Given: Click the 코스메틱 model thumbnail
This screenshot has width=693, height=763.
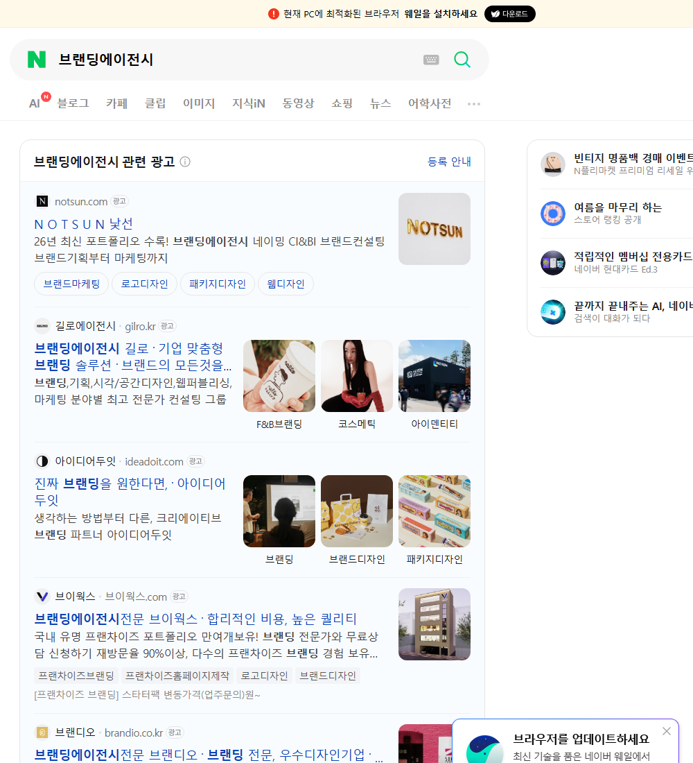Looking at the screenshot, I should pos(356,376).
